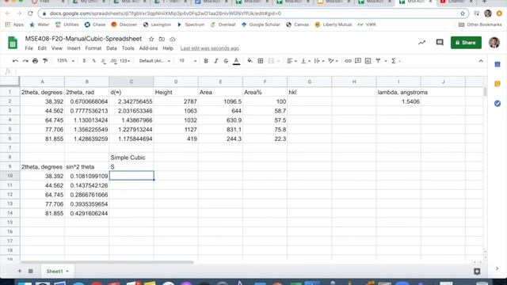Click the Insert comment icon
Screen dimensions: 507x285
[x=358, y=61]
